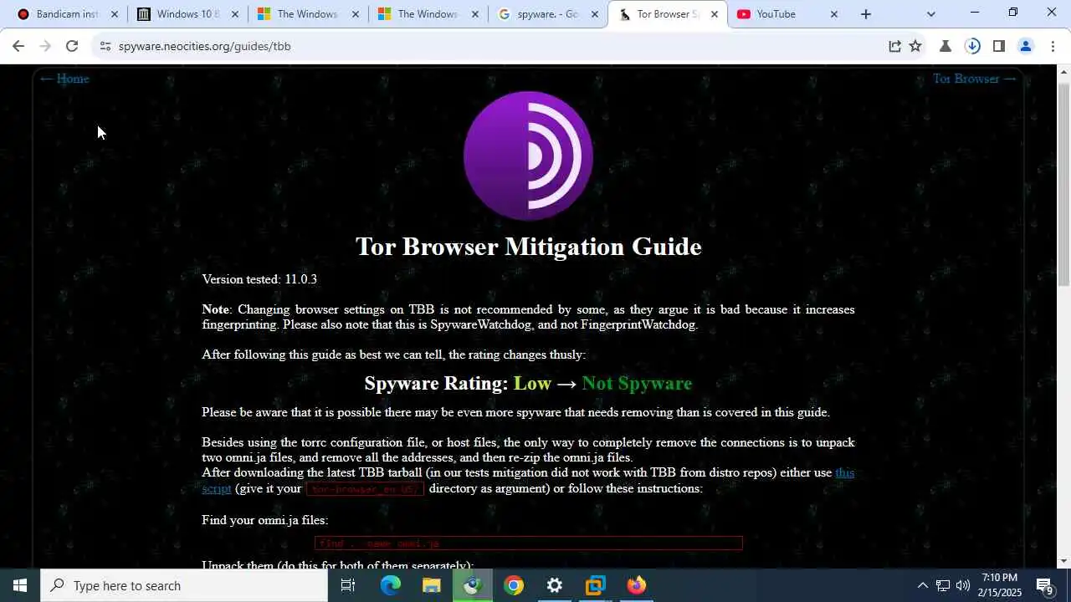This screenshot has height=602, width=1071.
Task: Open a new tab
Action: click(x=866, y=14)
